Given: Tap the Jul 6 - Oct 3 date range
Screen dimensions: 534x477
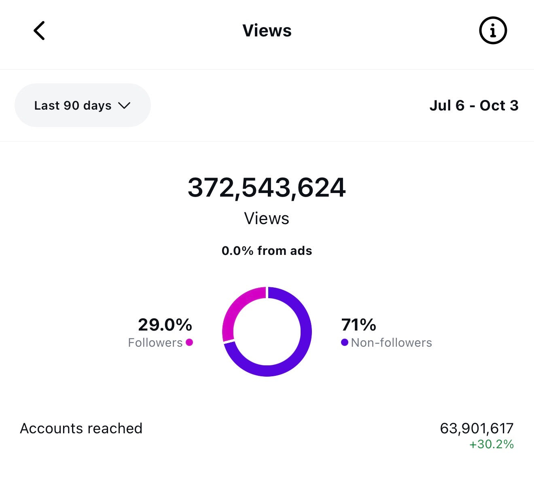Looking at the screenshot, I should (x=473, y=106).
